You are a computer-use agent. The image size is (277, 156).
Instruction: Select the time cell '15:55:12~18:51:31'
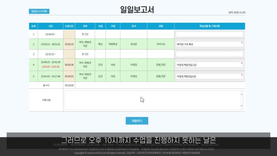coord(51,44)
